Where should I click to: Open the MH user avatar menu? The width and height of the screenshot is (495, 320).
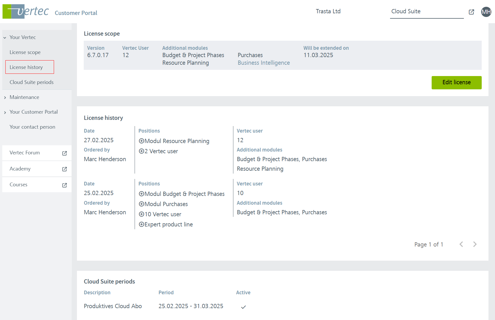486,12
